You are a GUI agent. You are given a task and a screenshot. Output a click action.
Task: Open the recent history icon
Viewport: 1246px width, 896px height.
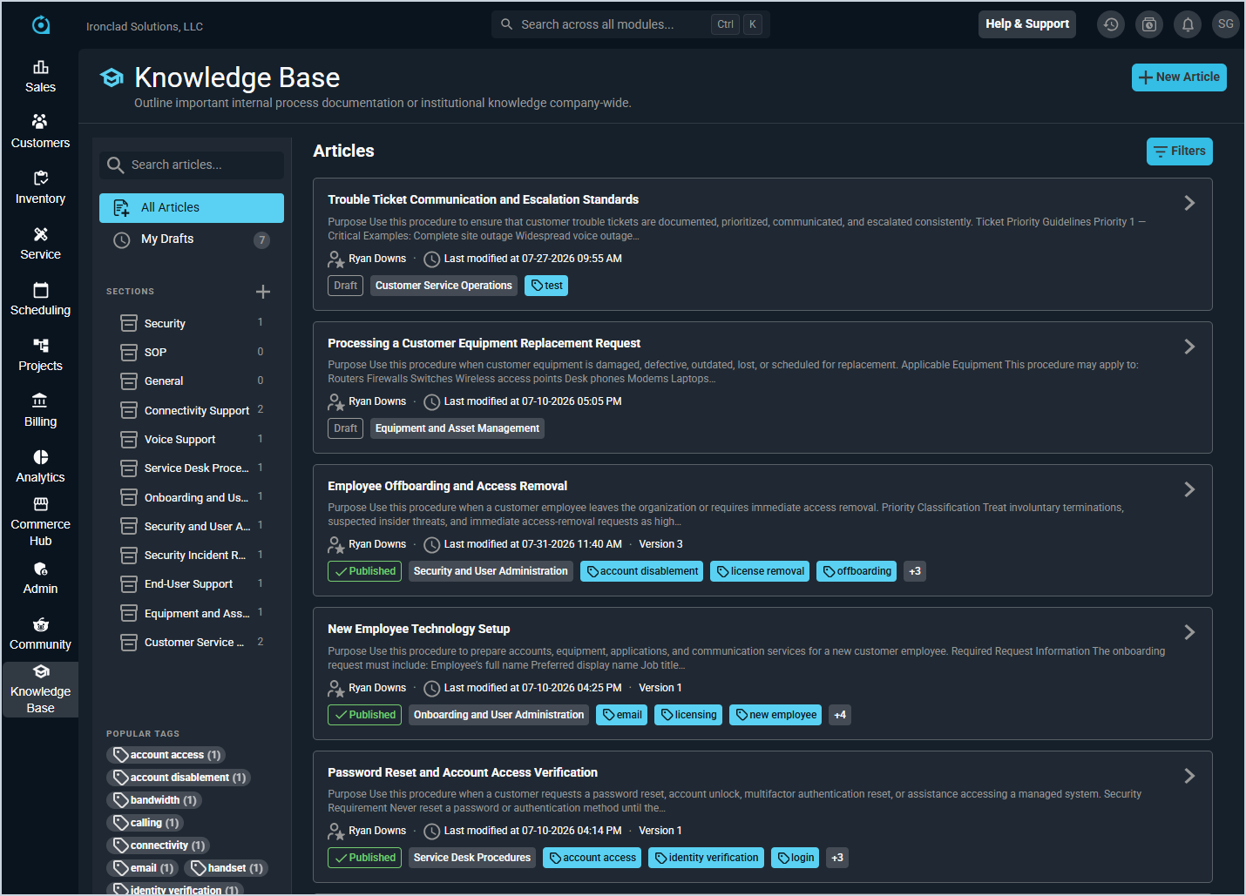point(1111,24)
